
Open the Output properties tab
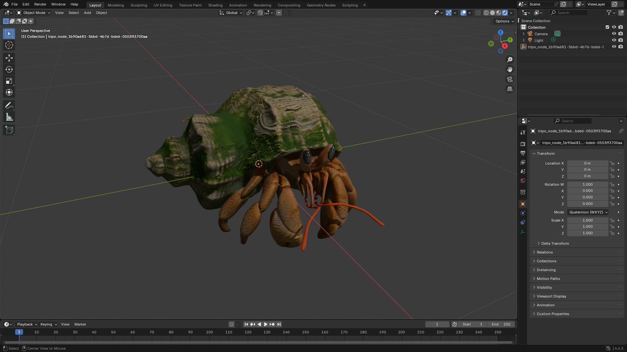point(522,153)
